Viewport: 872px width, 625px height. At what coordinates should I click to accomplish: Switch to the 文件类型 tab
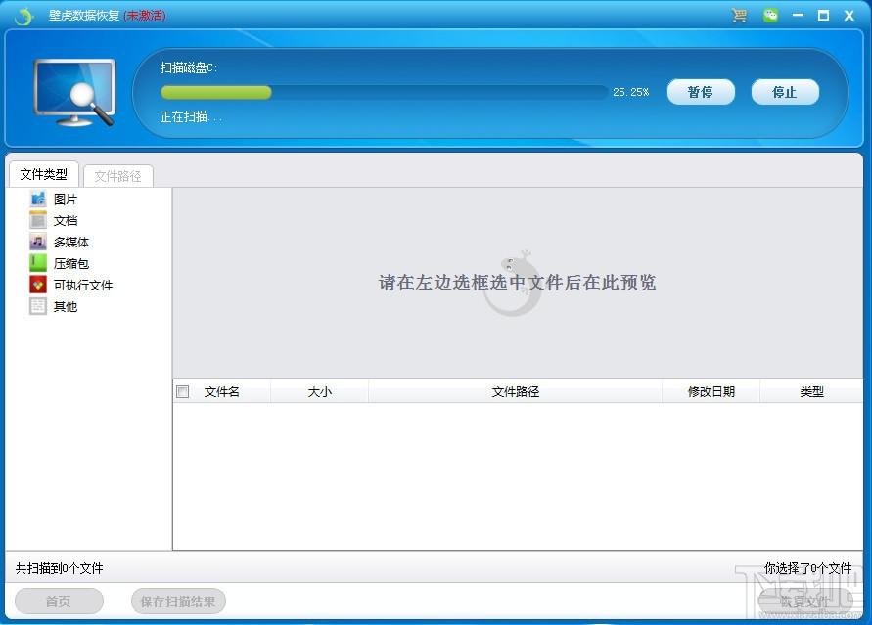point(43,174)
